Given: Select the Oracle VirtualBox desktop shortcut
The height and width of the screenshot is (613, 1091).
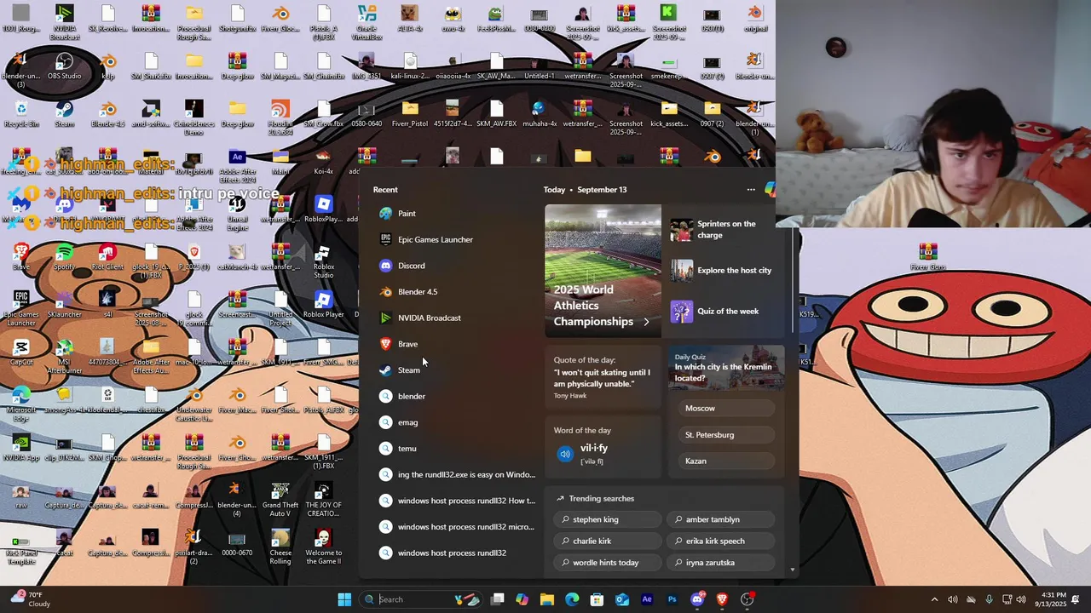Looking at the screenshot, I should [x=367, y=21].
